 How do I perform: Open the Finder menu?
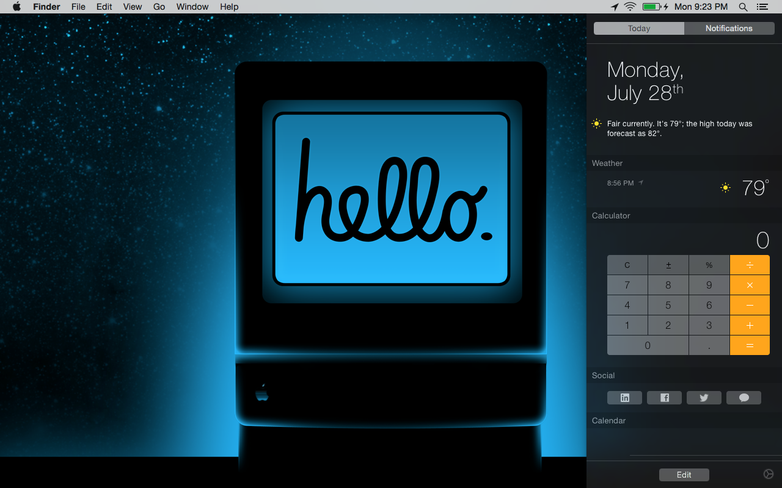(x=46, y=7)
